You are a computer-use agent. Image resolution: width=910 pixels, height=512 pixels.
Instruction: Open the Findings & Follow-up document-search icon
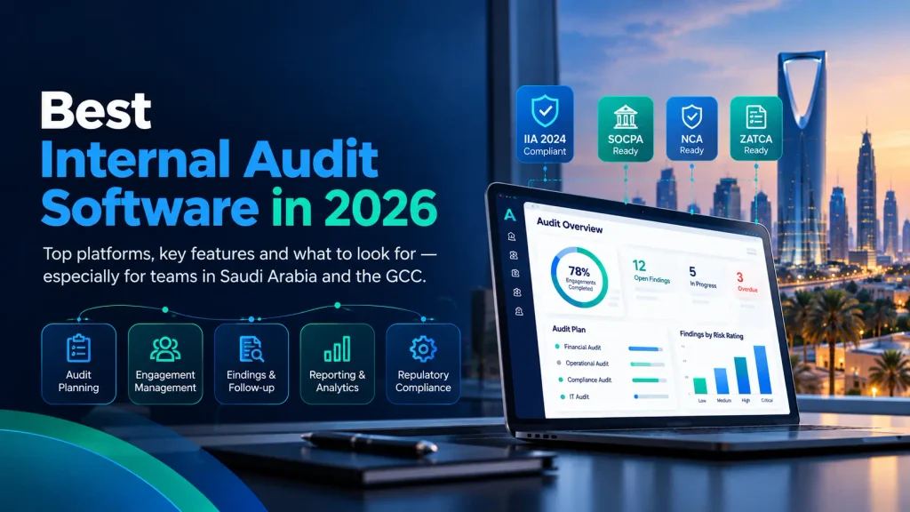(x=251, y=348)
